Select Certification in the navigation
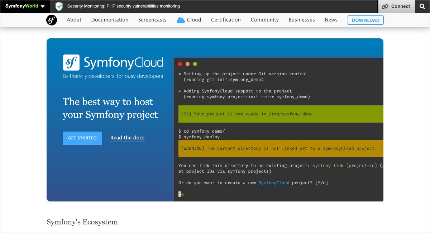This screenshot has height=233, width=430. click(x=226, y=20)
